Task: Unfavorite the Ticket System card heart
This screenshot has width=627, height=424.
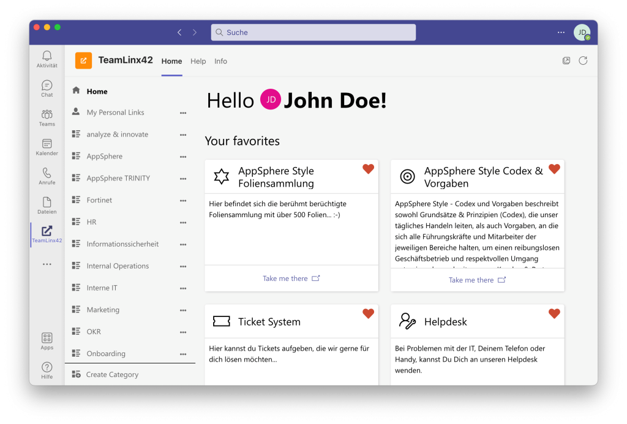Action: [x=368, y=314]
